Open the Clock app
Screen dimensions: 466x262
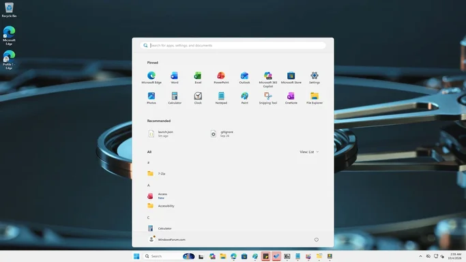[x=198, y=98]
